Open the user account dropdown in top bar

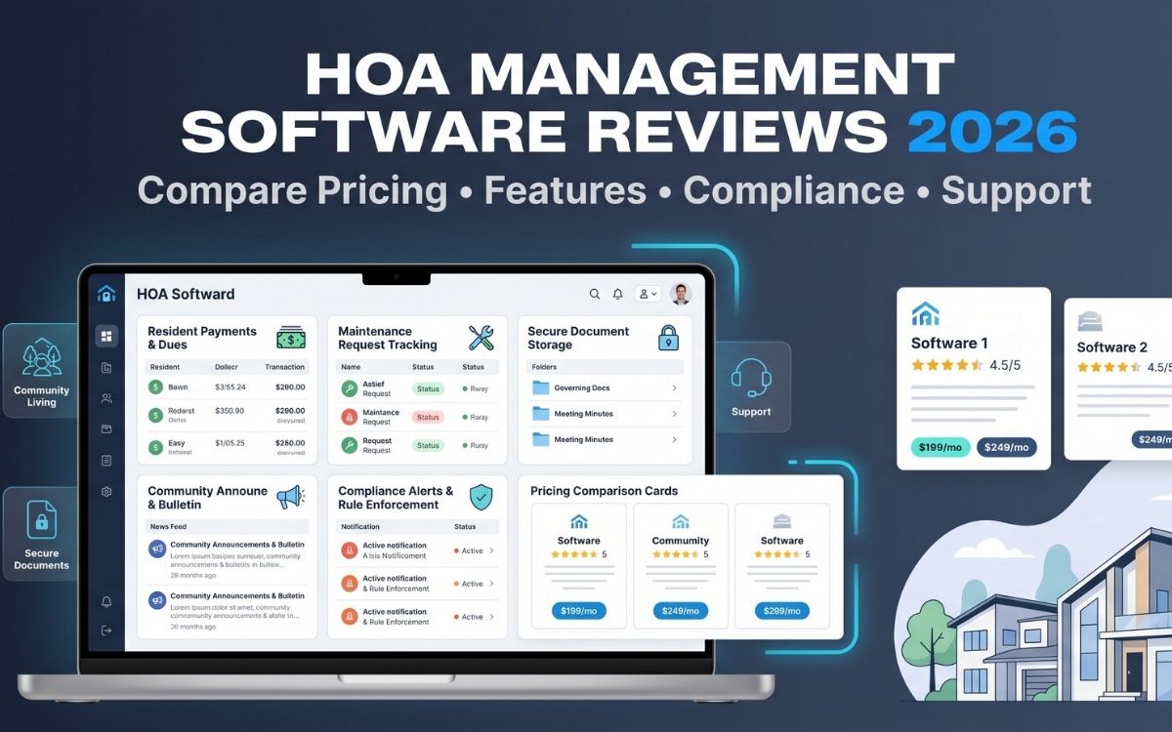[648, 294]
